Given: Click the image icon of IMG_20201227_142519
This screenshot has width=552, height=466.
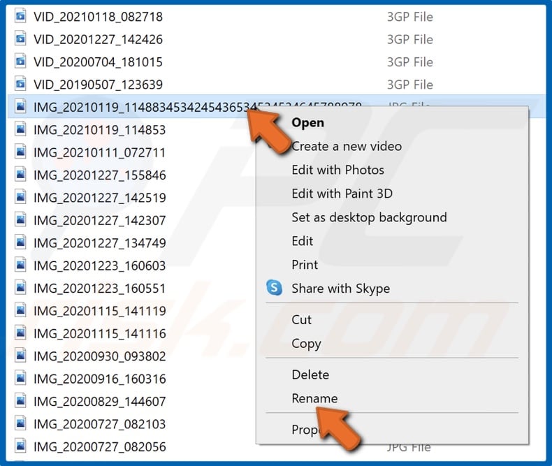Looking at the screenshot, I should tap(20, 197).
